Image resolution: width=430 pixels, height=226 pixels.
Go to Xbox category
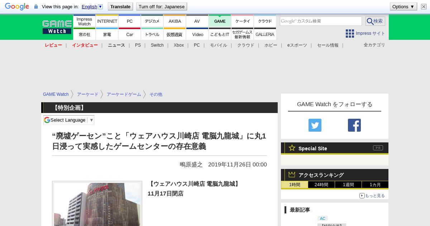(179, 45)
